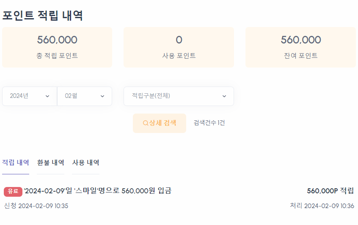Click the 검색건수 1건 result count
This screenshot has height=225, width=358.
click(x=209, y=123)
